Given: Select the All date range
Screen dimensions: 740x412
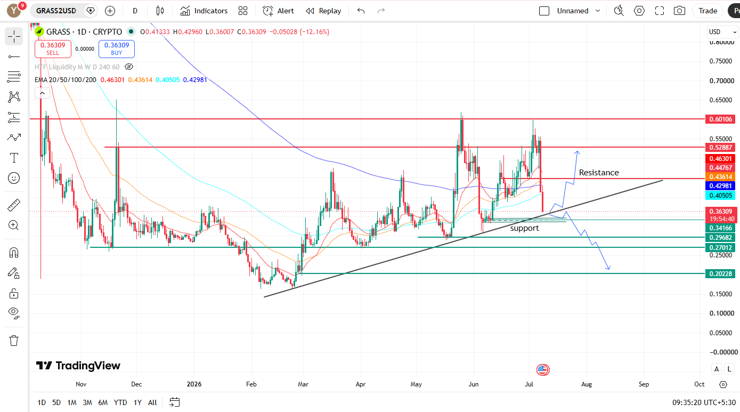Looking at the screenshot, I should [152, 402].
